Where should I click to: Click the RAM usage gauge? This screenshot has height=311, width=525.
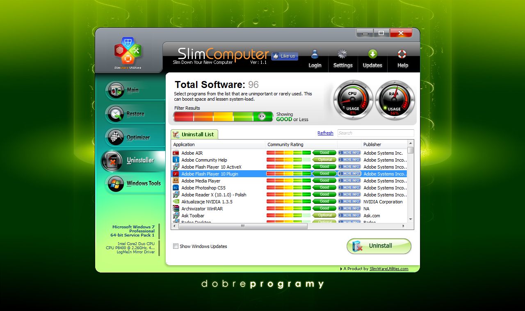coord(395,100)
